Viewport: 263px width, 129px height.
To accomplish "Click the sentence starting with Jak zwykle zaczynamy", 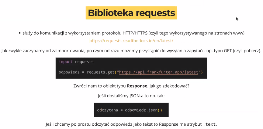I will pos(131,51).
